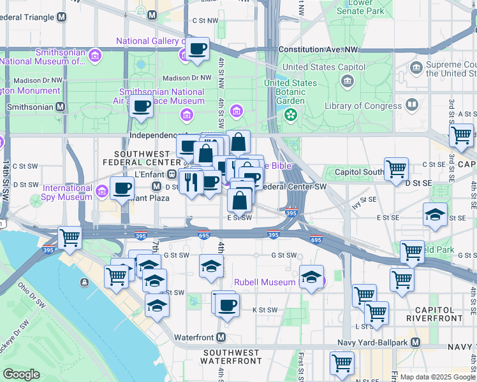
Task: Click the L'Enfant Plaza Metro M icon
Action: click(156, 187)
